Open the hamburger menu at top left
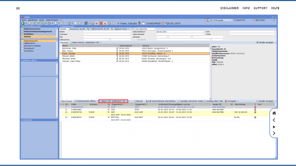296x166 pixels. [18, 8]
